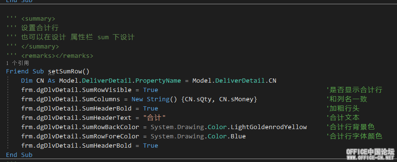Click the SumColumns property

point(101,99)
